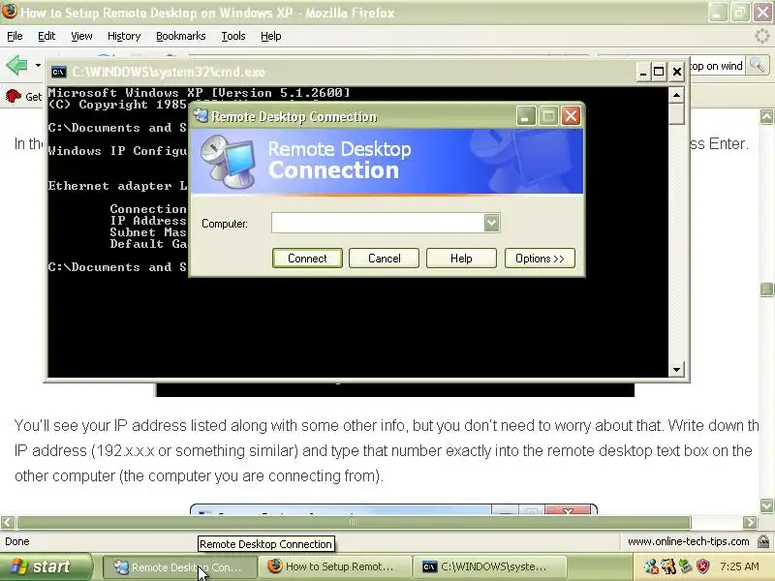Minimize the Remote Desktop Connection dialog

coord(526,116)
